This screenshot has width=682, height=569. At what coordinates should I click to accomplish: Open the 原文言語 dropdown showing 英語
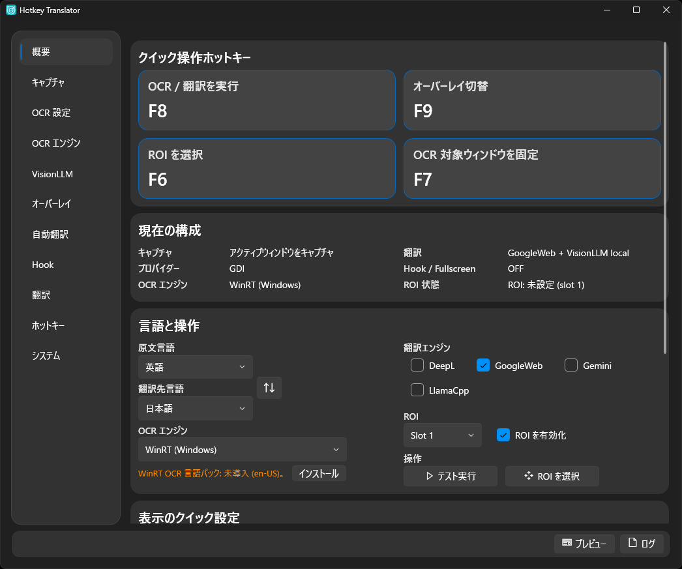coord(196,367)
